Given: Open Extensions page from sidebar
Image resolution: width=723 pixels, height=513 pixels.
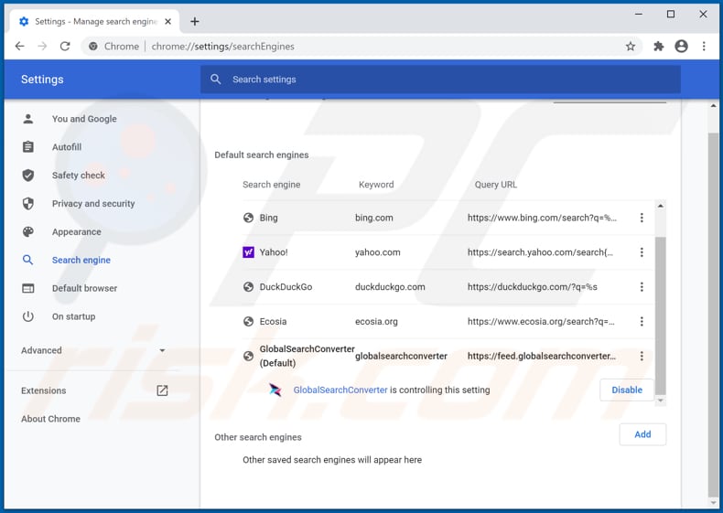Looking at the screenshot, I should 94,390.
